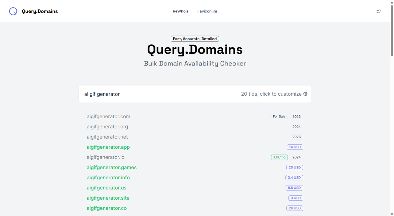
Task: Click the 3.4 USD price badge
Action: coord(294,178)
